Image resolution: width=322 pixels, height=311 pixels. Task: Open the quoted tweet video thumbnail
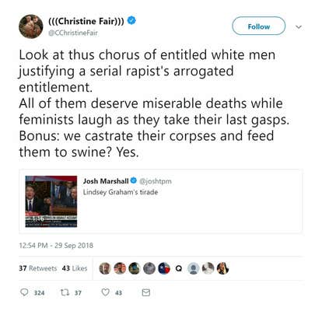click(51, 201)
